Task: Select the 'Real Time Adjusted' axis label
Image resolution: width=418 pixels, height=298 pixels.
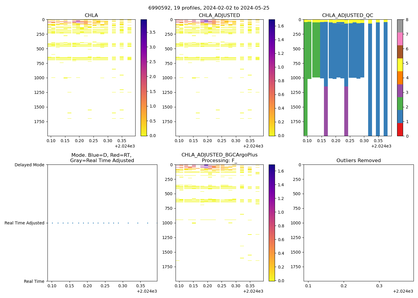Action: pos(24,223)
